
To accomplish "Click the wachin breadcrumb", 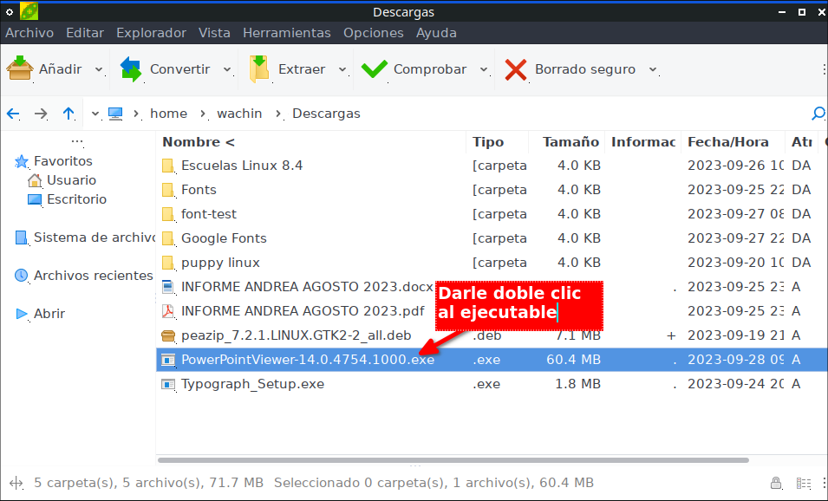I will click(x=239, y=114).
